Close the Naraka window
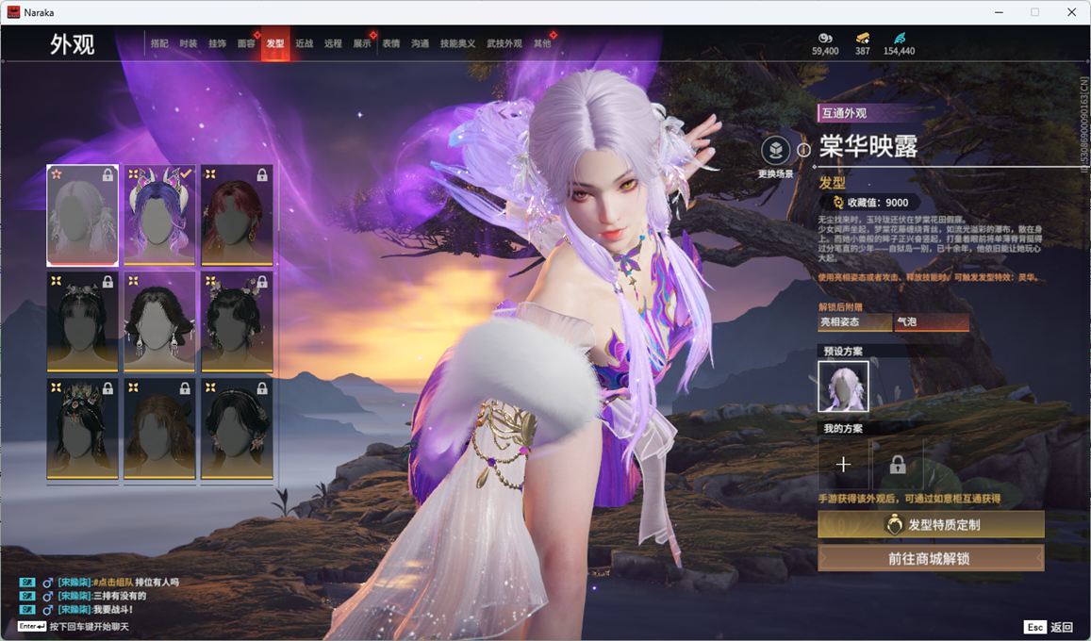 1071,12
